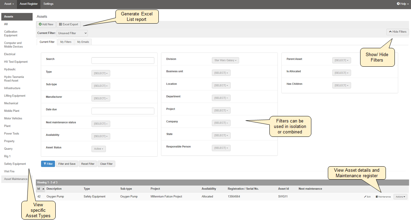Select Safety Equipment in the sidebar
411x221 pixels.
point(15,164)
